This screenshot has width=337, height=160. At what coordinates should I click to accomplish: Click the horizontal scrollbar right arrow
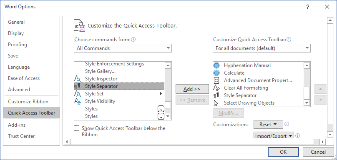pos(322,142)
